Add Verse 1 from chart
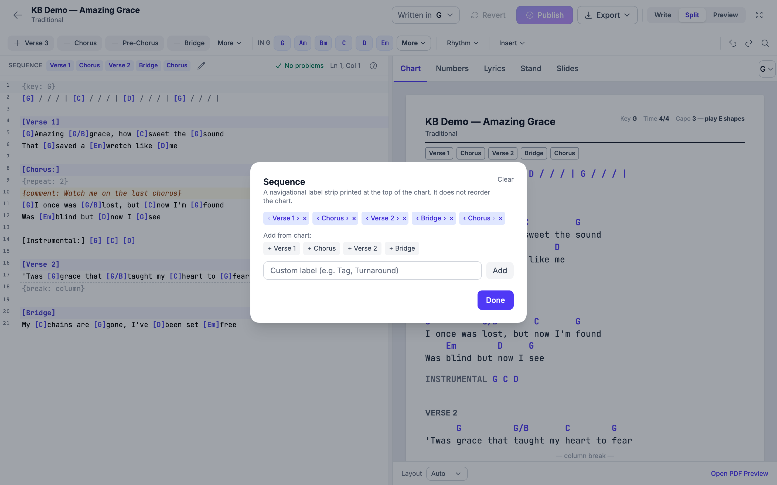777x485 pixels. coord(282,249)
